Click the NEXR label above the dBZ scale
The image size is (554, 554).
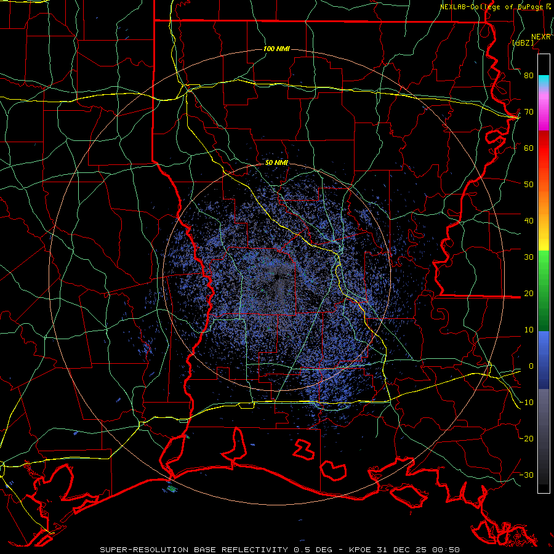(x=541, y=37)
